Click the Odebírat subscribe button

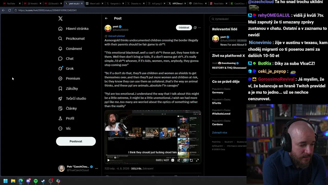click(x=184, y=27)
